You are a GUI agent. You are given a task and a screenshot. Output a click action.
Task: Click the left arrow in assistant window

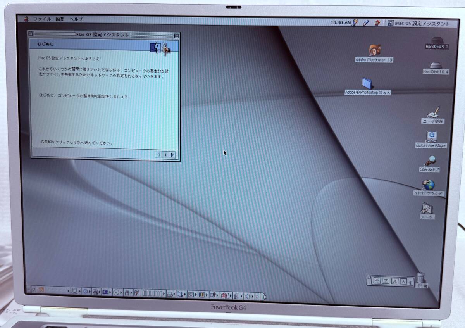(158, 155)
